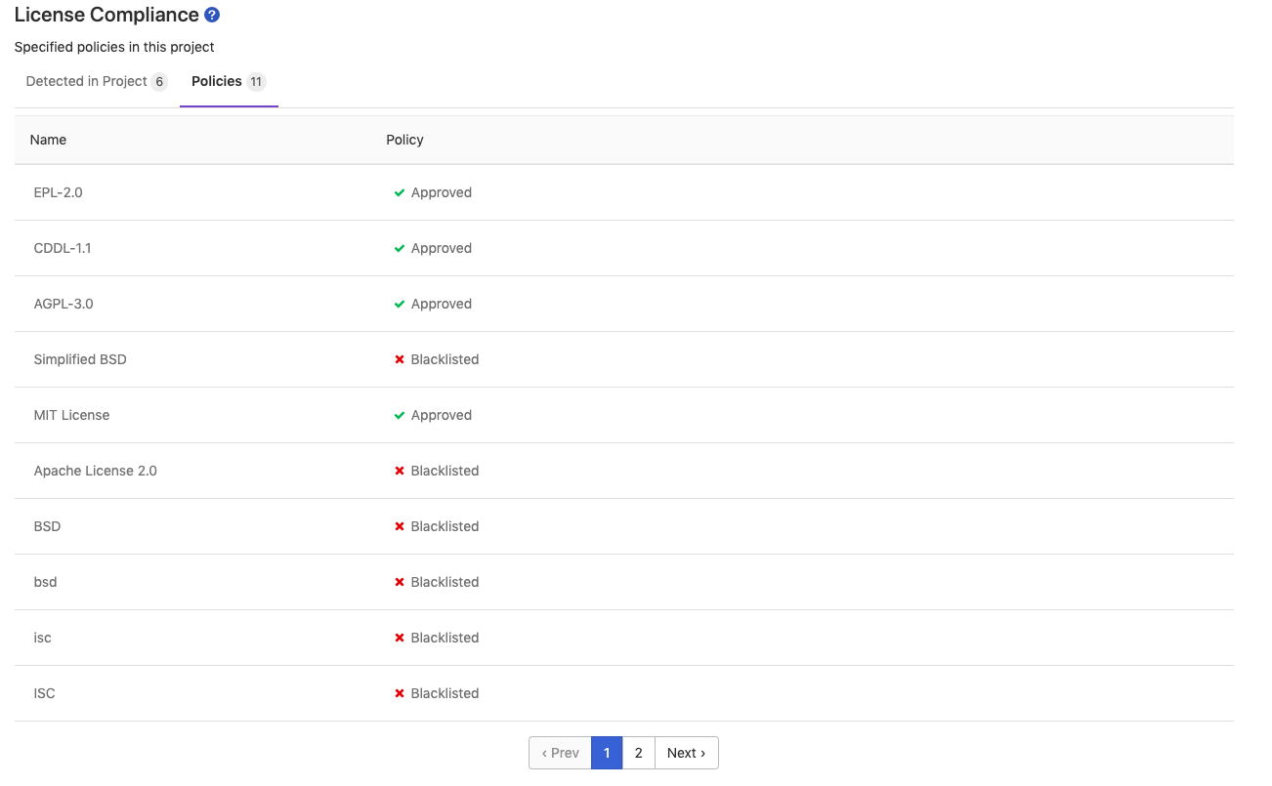Click page 1 in the pagination bar
Screen dimensions: 1272x786
(607, 753)
